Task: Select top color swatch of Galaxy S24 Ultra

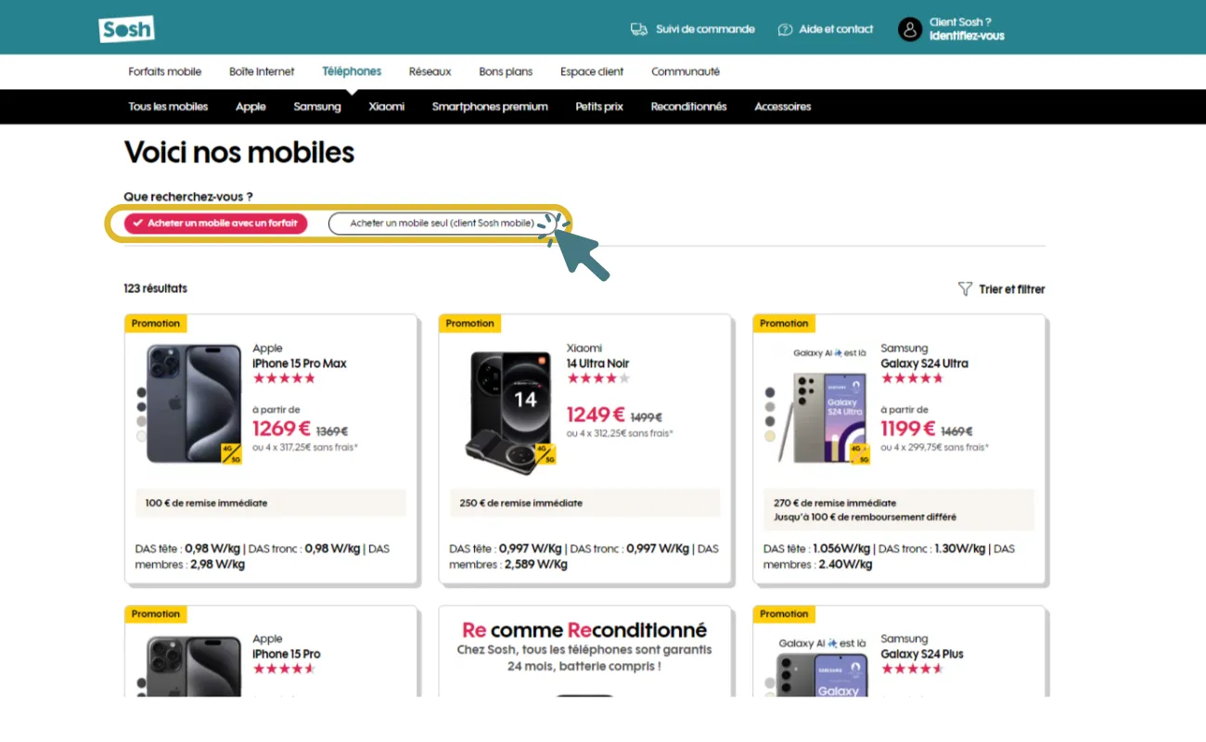Action: 770,391
